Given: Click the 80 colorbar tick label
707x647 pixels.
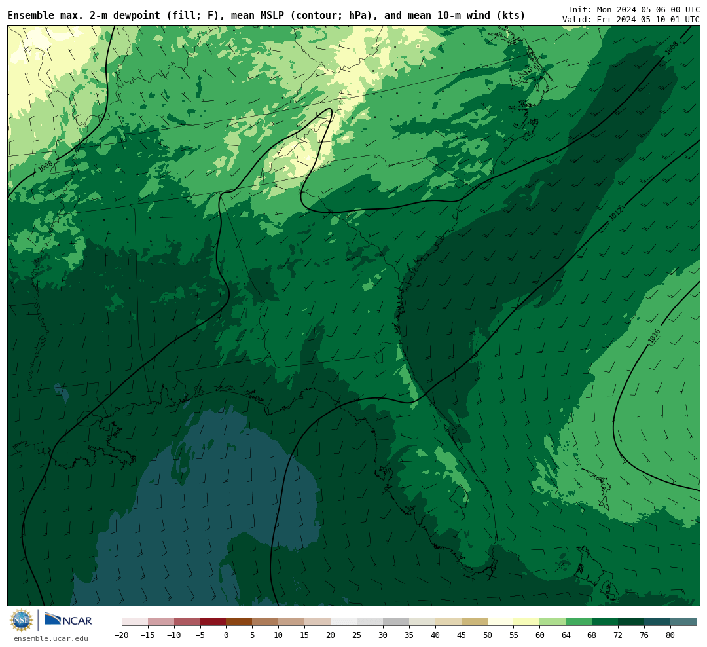Looking at the screenshot, I should point(670,635).
